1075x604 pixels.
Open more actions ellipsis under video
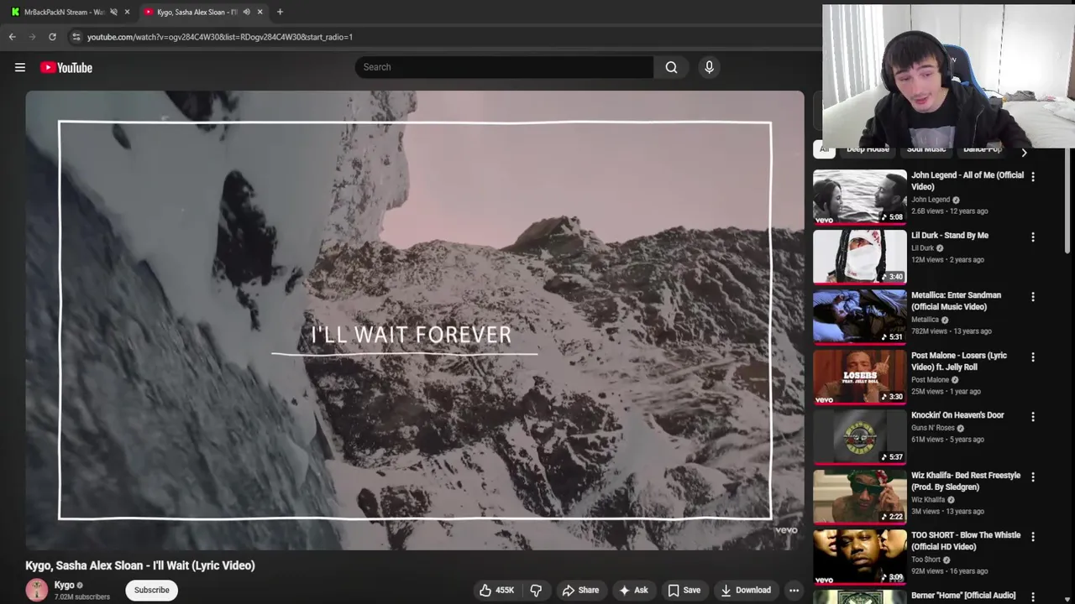point(794,590)
